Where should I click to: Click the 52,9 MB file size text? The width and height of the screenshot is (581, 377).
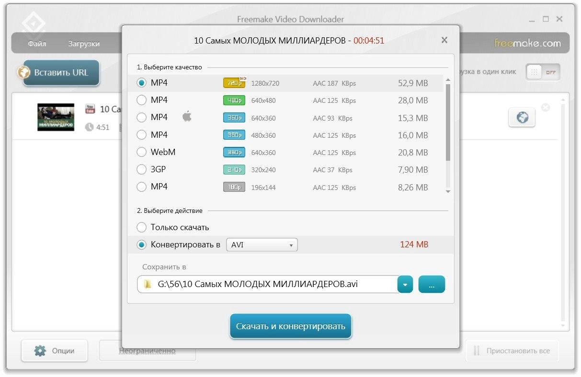click(413, 83)
